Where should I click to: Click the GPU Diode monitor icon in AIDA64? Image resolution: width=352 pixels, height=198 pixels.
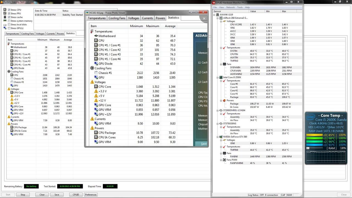tap(12, 68)
